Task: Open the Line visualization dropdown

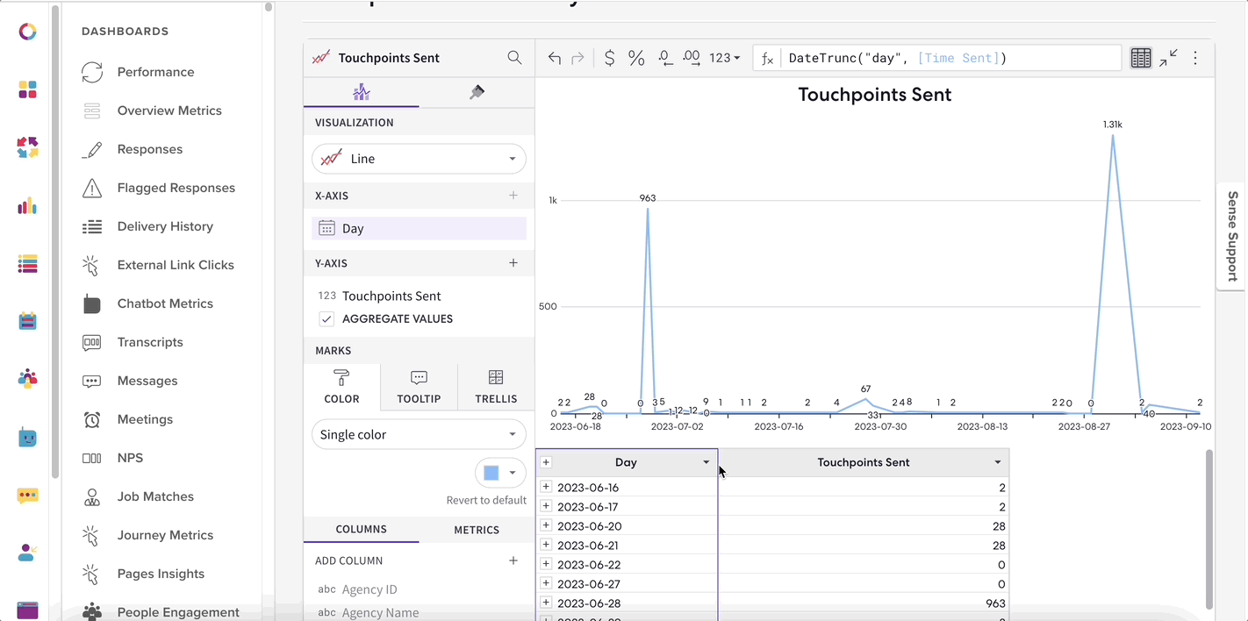Action: (x=419, y=159)
